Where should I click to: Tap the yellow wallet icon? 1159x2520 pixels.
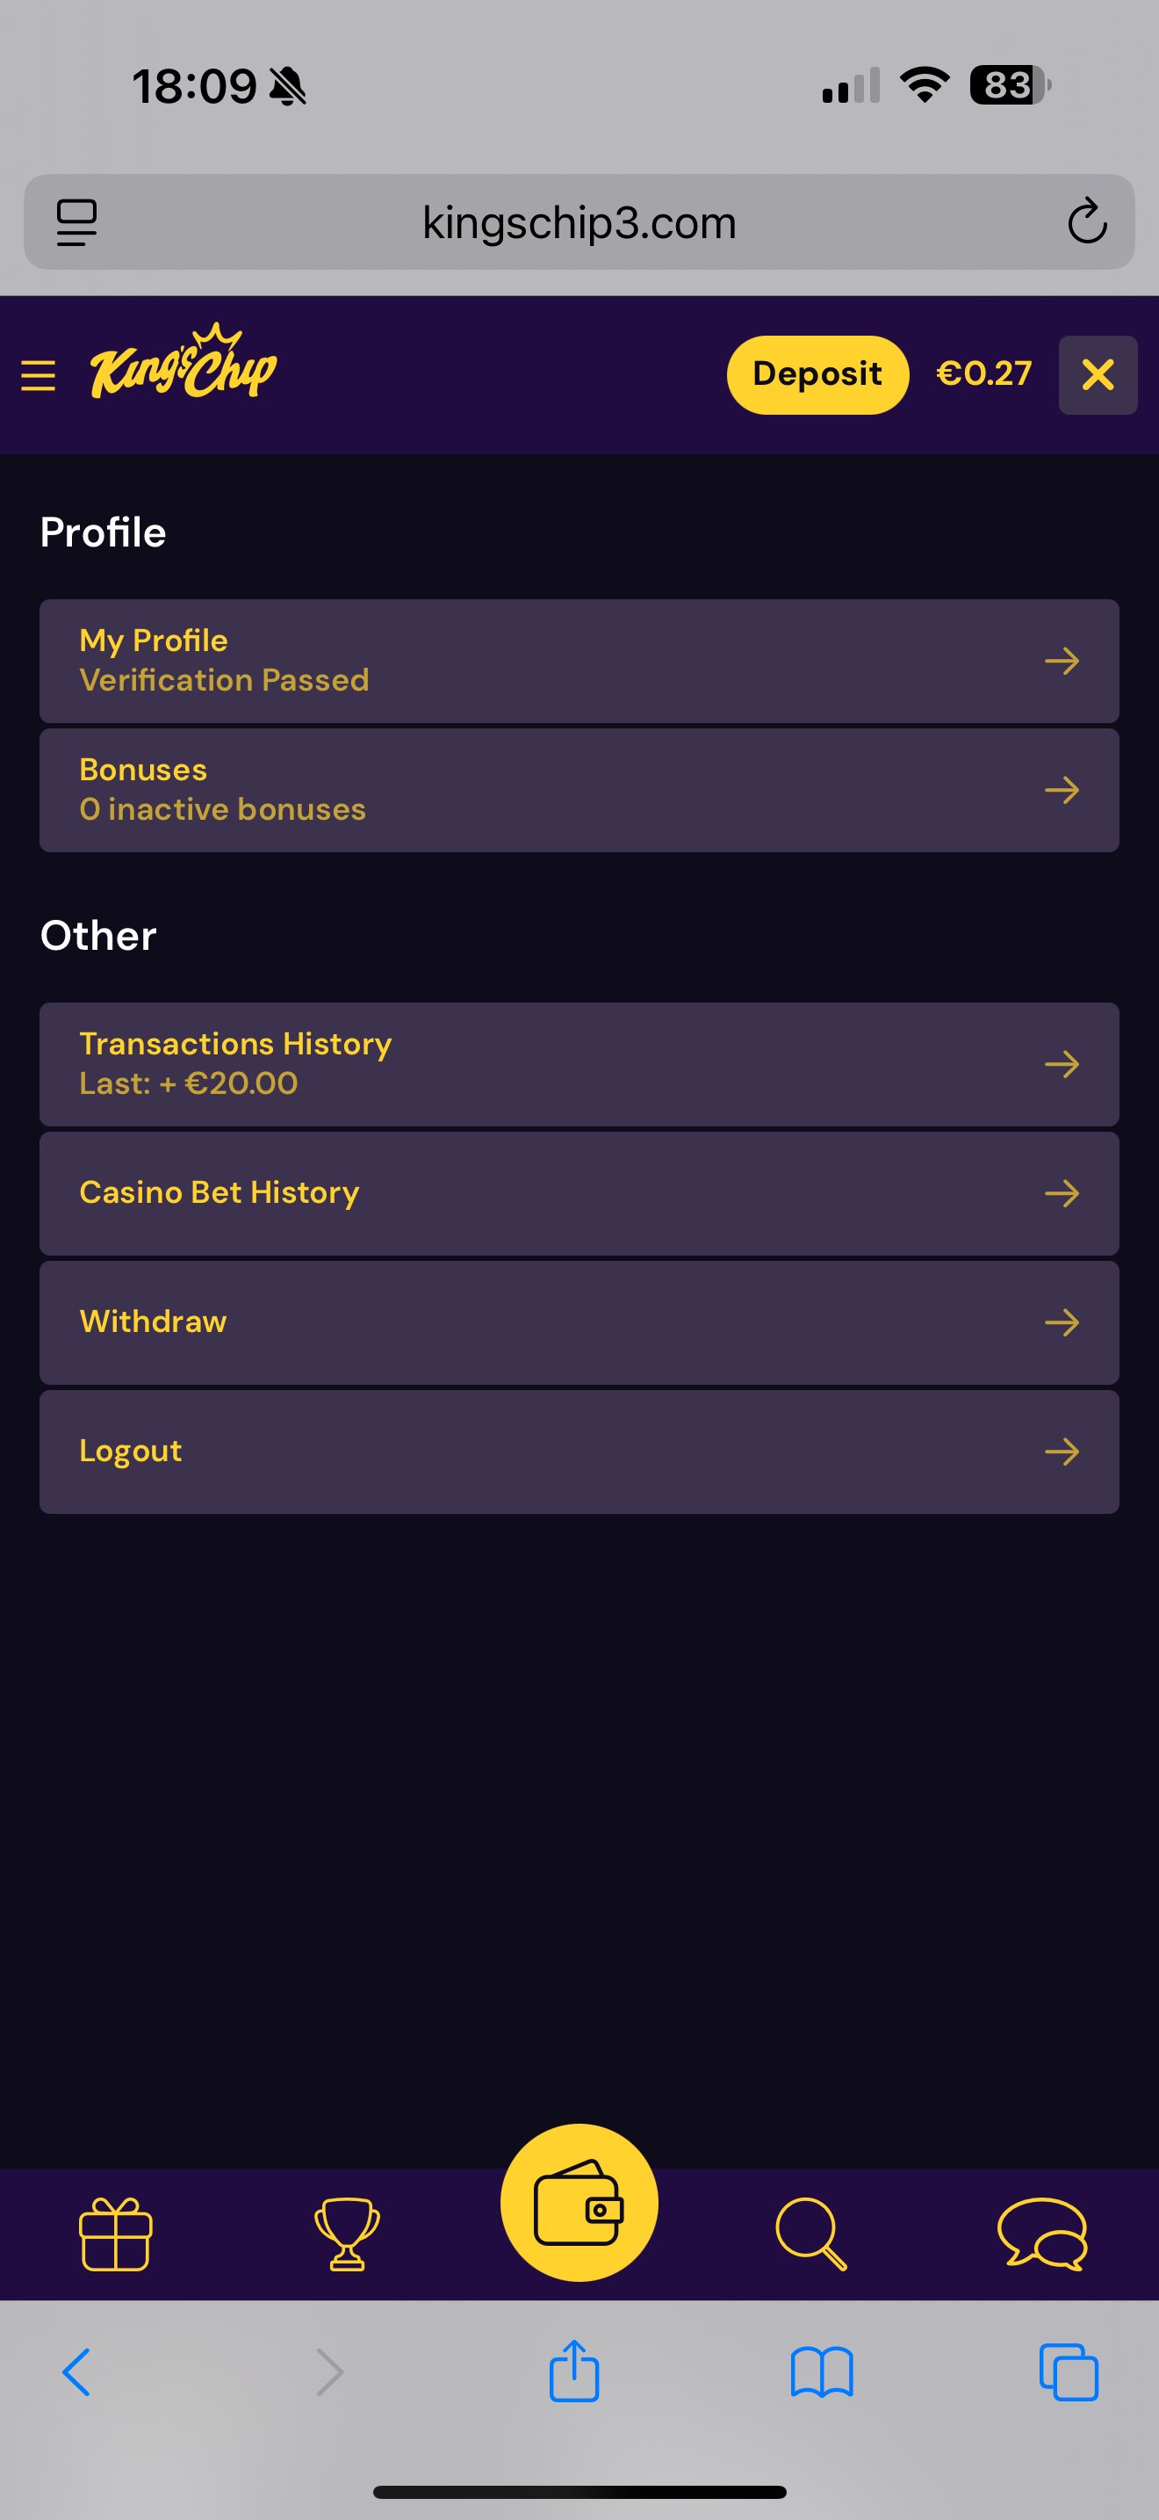pyautogui.click(x=579, y=2202)
